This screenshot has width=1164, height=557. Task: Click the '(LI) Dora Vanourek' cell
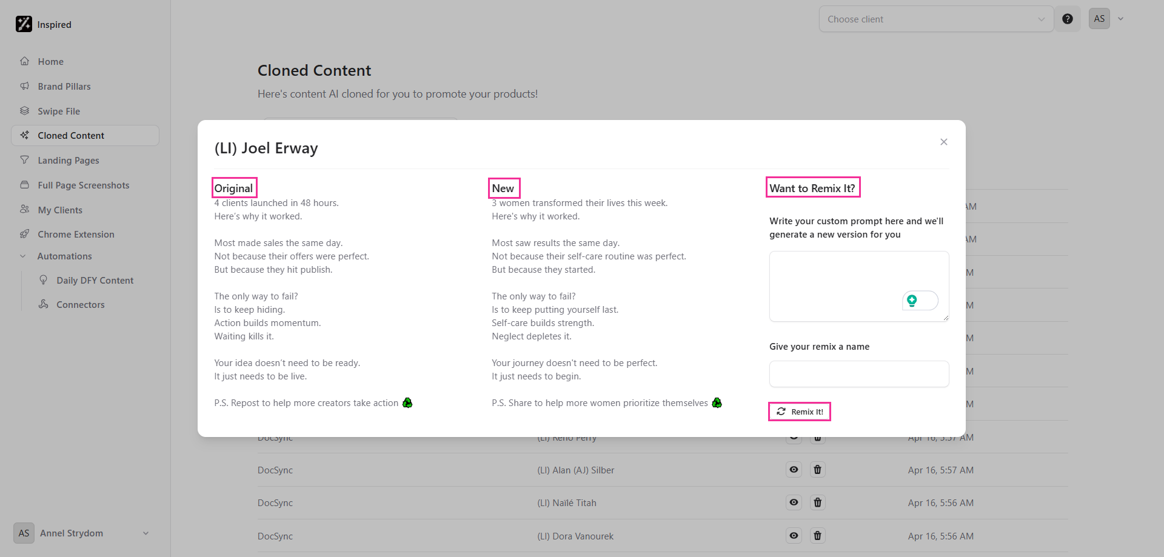[575, 536]
